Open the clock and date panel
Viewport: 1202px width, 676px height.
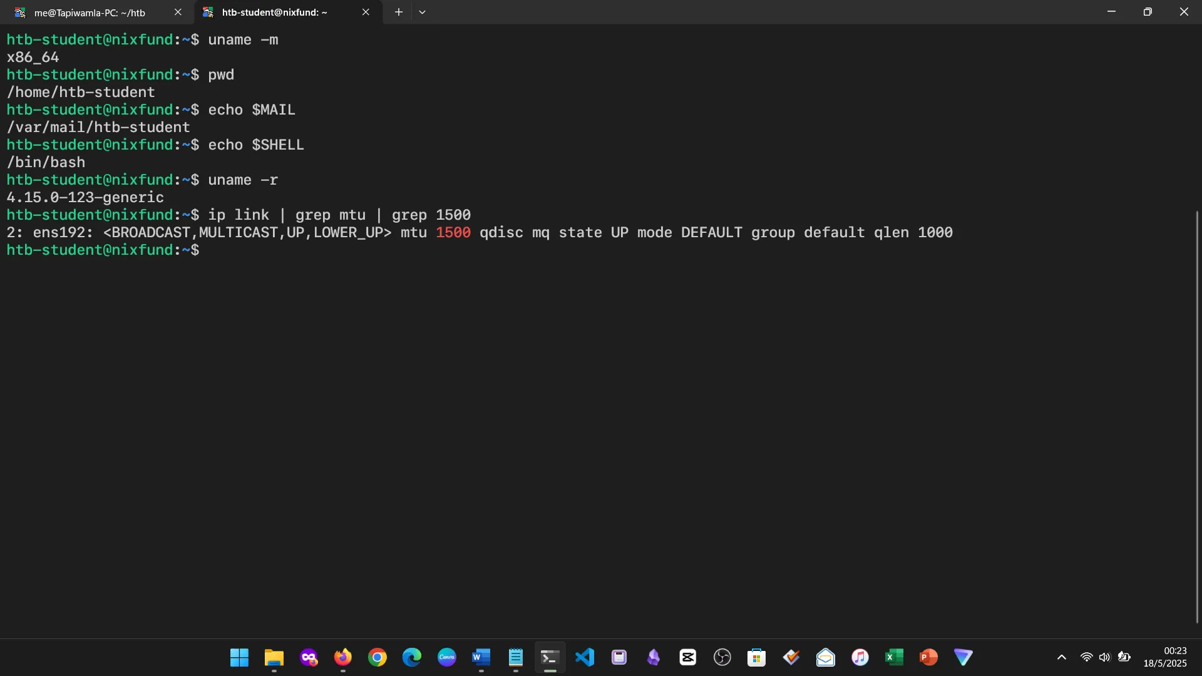(x=1165, y=657)
